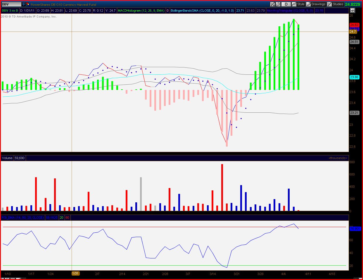Click the D daily timeframe button
Viewport: 363px width, 280px height.
coord(286,4)
